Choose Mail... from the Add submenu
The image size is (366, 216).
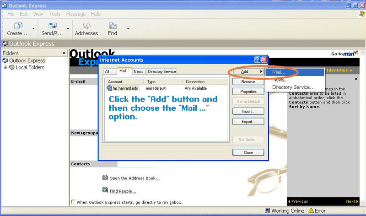279,72
